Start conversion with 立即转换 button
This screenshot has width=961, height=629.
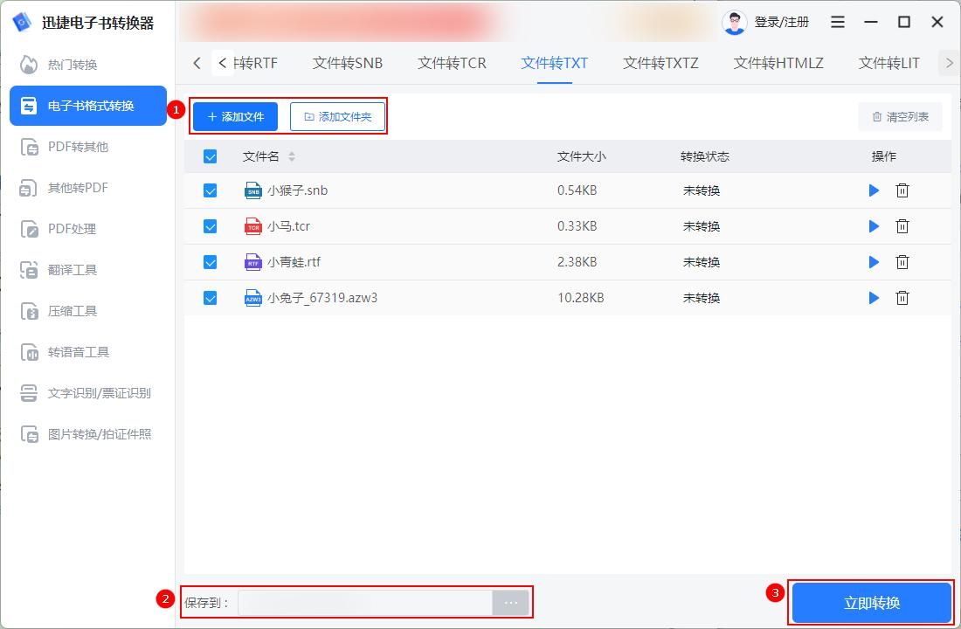click(x=872, y=604)
